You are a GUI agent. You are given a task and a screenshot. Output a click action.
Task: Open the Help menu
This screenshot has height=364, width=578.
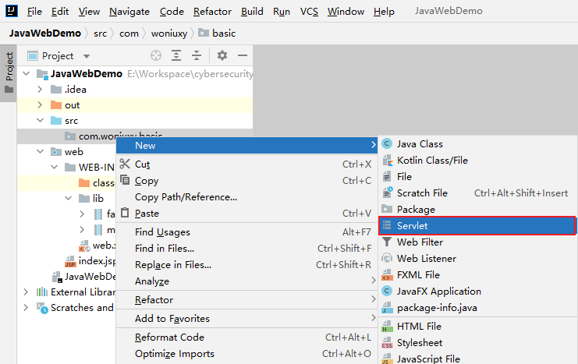(x=384, y=12)
